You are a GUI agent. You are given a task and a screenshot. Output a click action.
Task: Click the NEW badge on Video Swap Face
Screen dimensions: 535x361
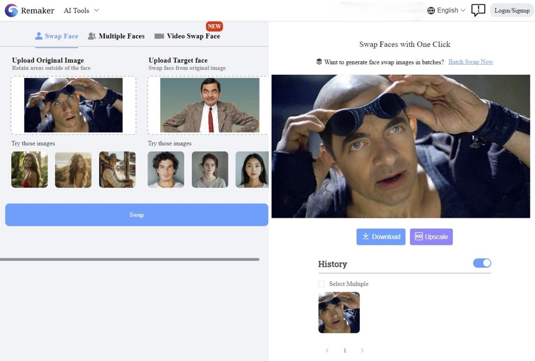(214, 26)
